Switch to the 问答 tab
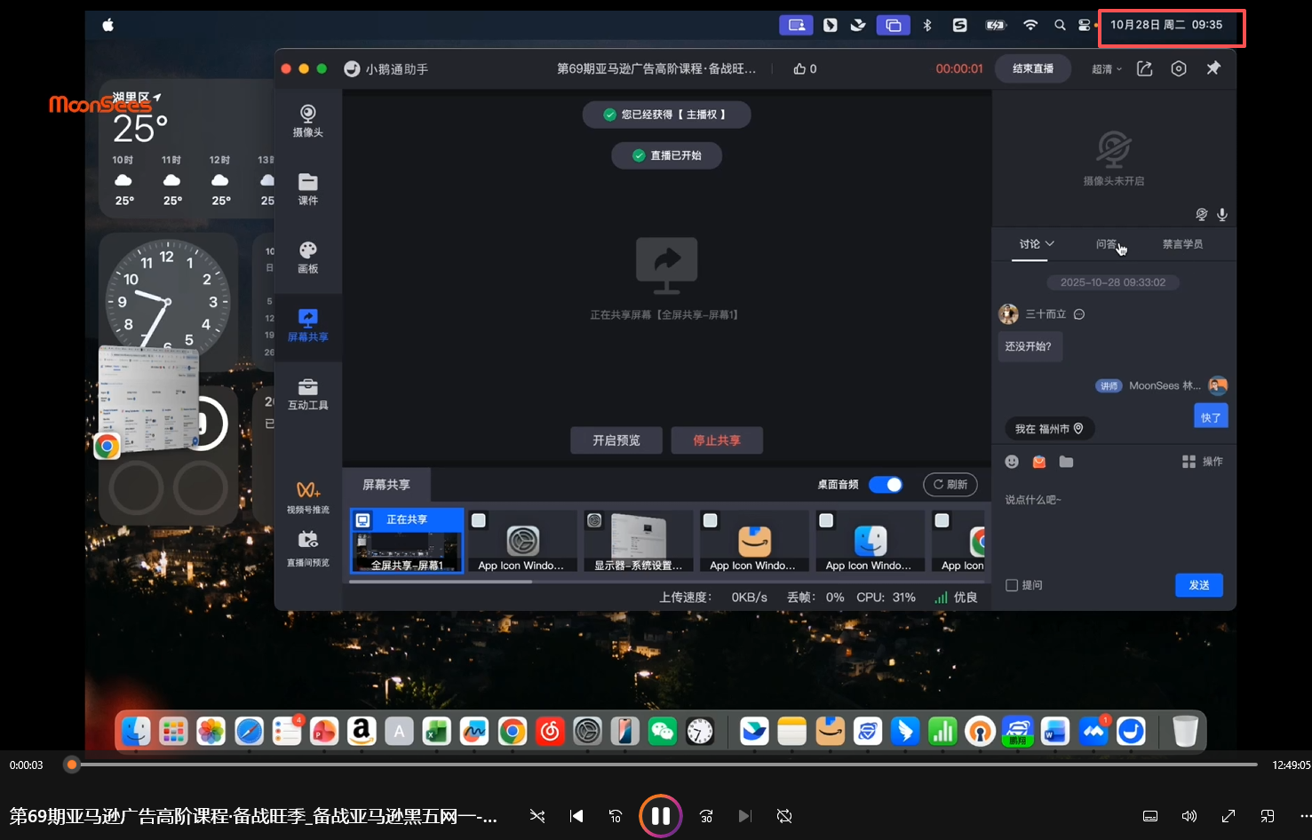 pyautogui.click(x=1106, y=244)
